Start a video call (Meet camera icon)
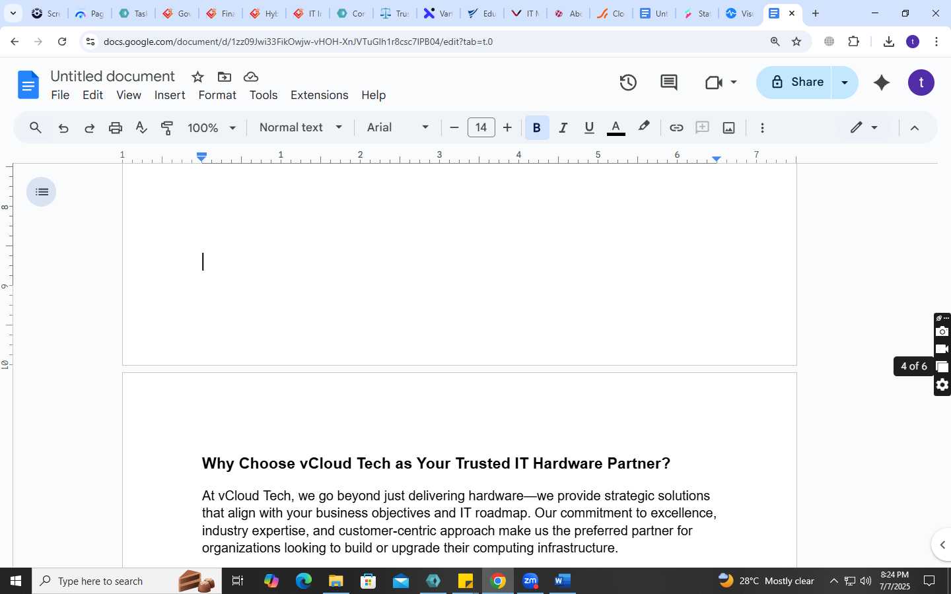 click(713, 82)
